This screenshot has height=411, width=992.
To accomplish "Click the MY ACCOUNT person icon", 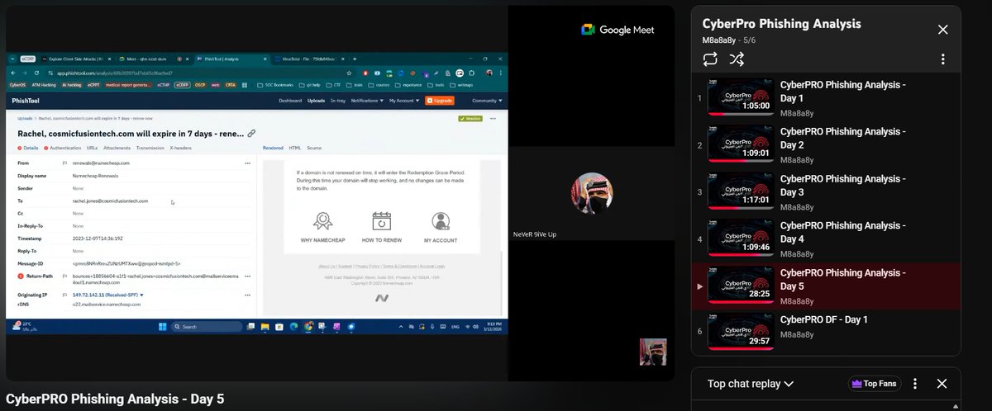I will tap(441, 221).
